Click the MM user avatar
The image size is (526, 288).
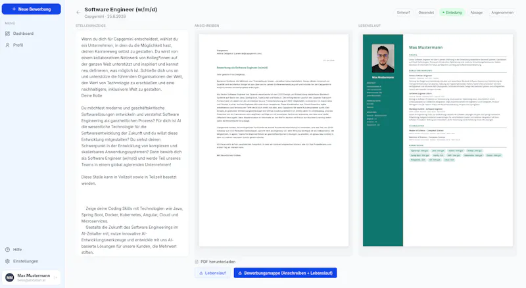pos(10,277)
